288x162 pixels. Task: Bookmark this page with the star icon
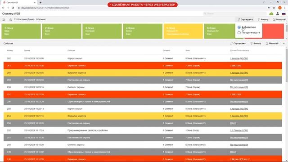[x=274, y=8]
